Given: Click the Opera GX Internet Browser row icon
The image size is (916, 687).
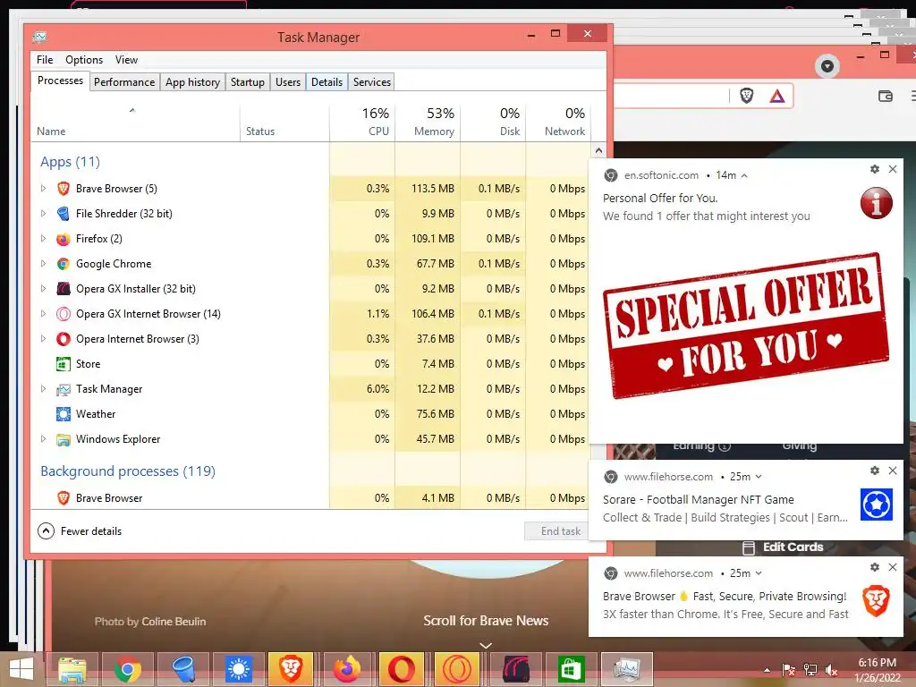Looking at the screenshot, I should coord(64,314).
